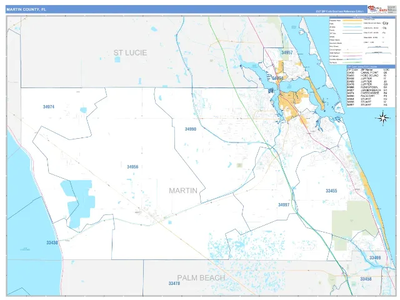Image resolution: width=400 pixels, height=300 pixels.
Task: Click the PALM CITY row in ZIP index
Action: [x=367, y=96]
